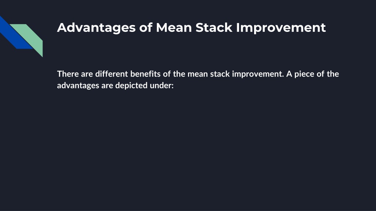
Task: Click the word 'Advantages' in the title
Action: tap(97, 28)
